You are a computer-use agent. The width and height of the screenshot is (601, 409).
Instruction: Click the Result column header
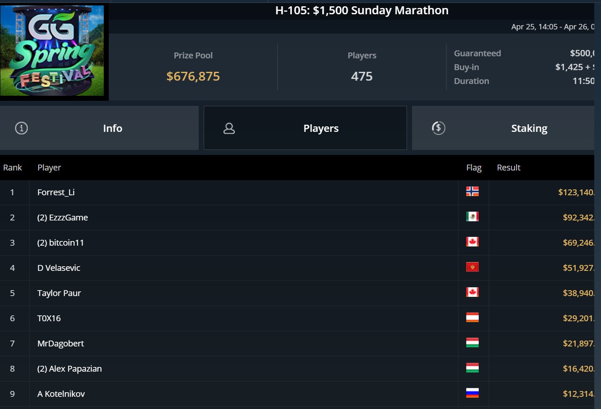point(508,168)
